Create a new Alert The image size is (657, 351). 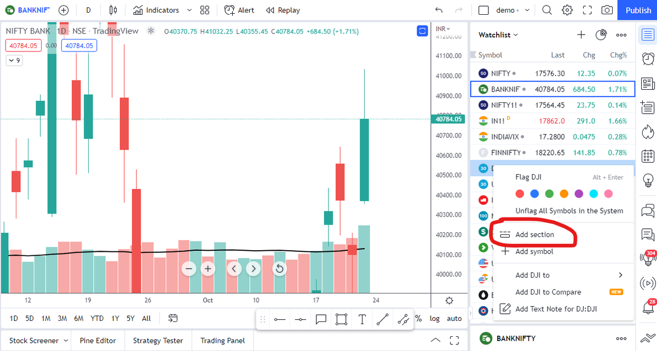[239, 10]
